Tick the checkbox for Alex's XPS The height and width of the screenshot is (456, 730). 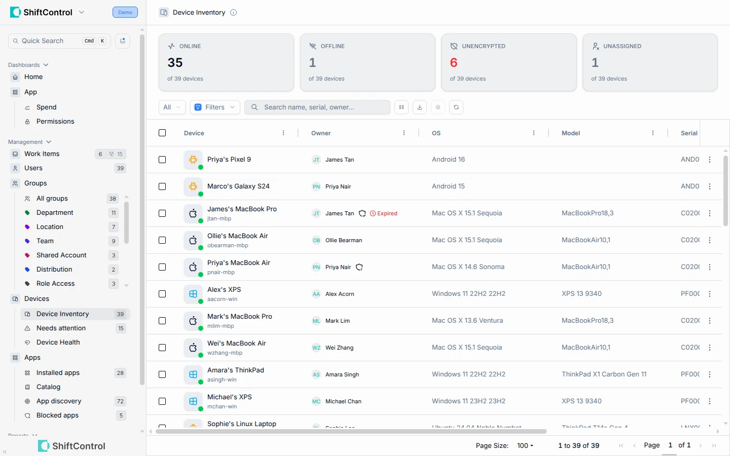(x=162, y=294)
